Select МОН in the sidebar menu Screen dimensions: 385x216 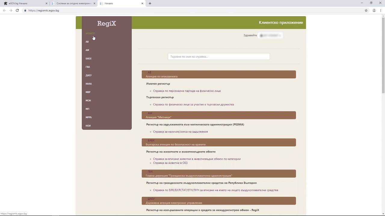[x=88, y=100]
